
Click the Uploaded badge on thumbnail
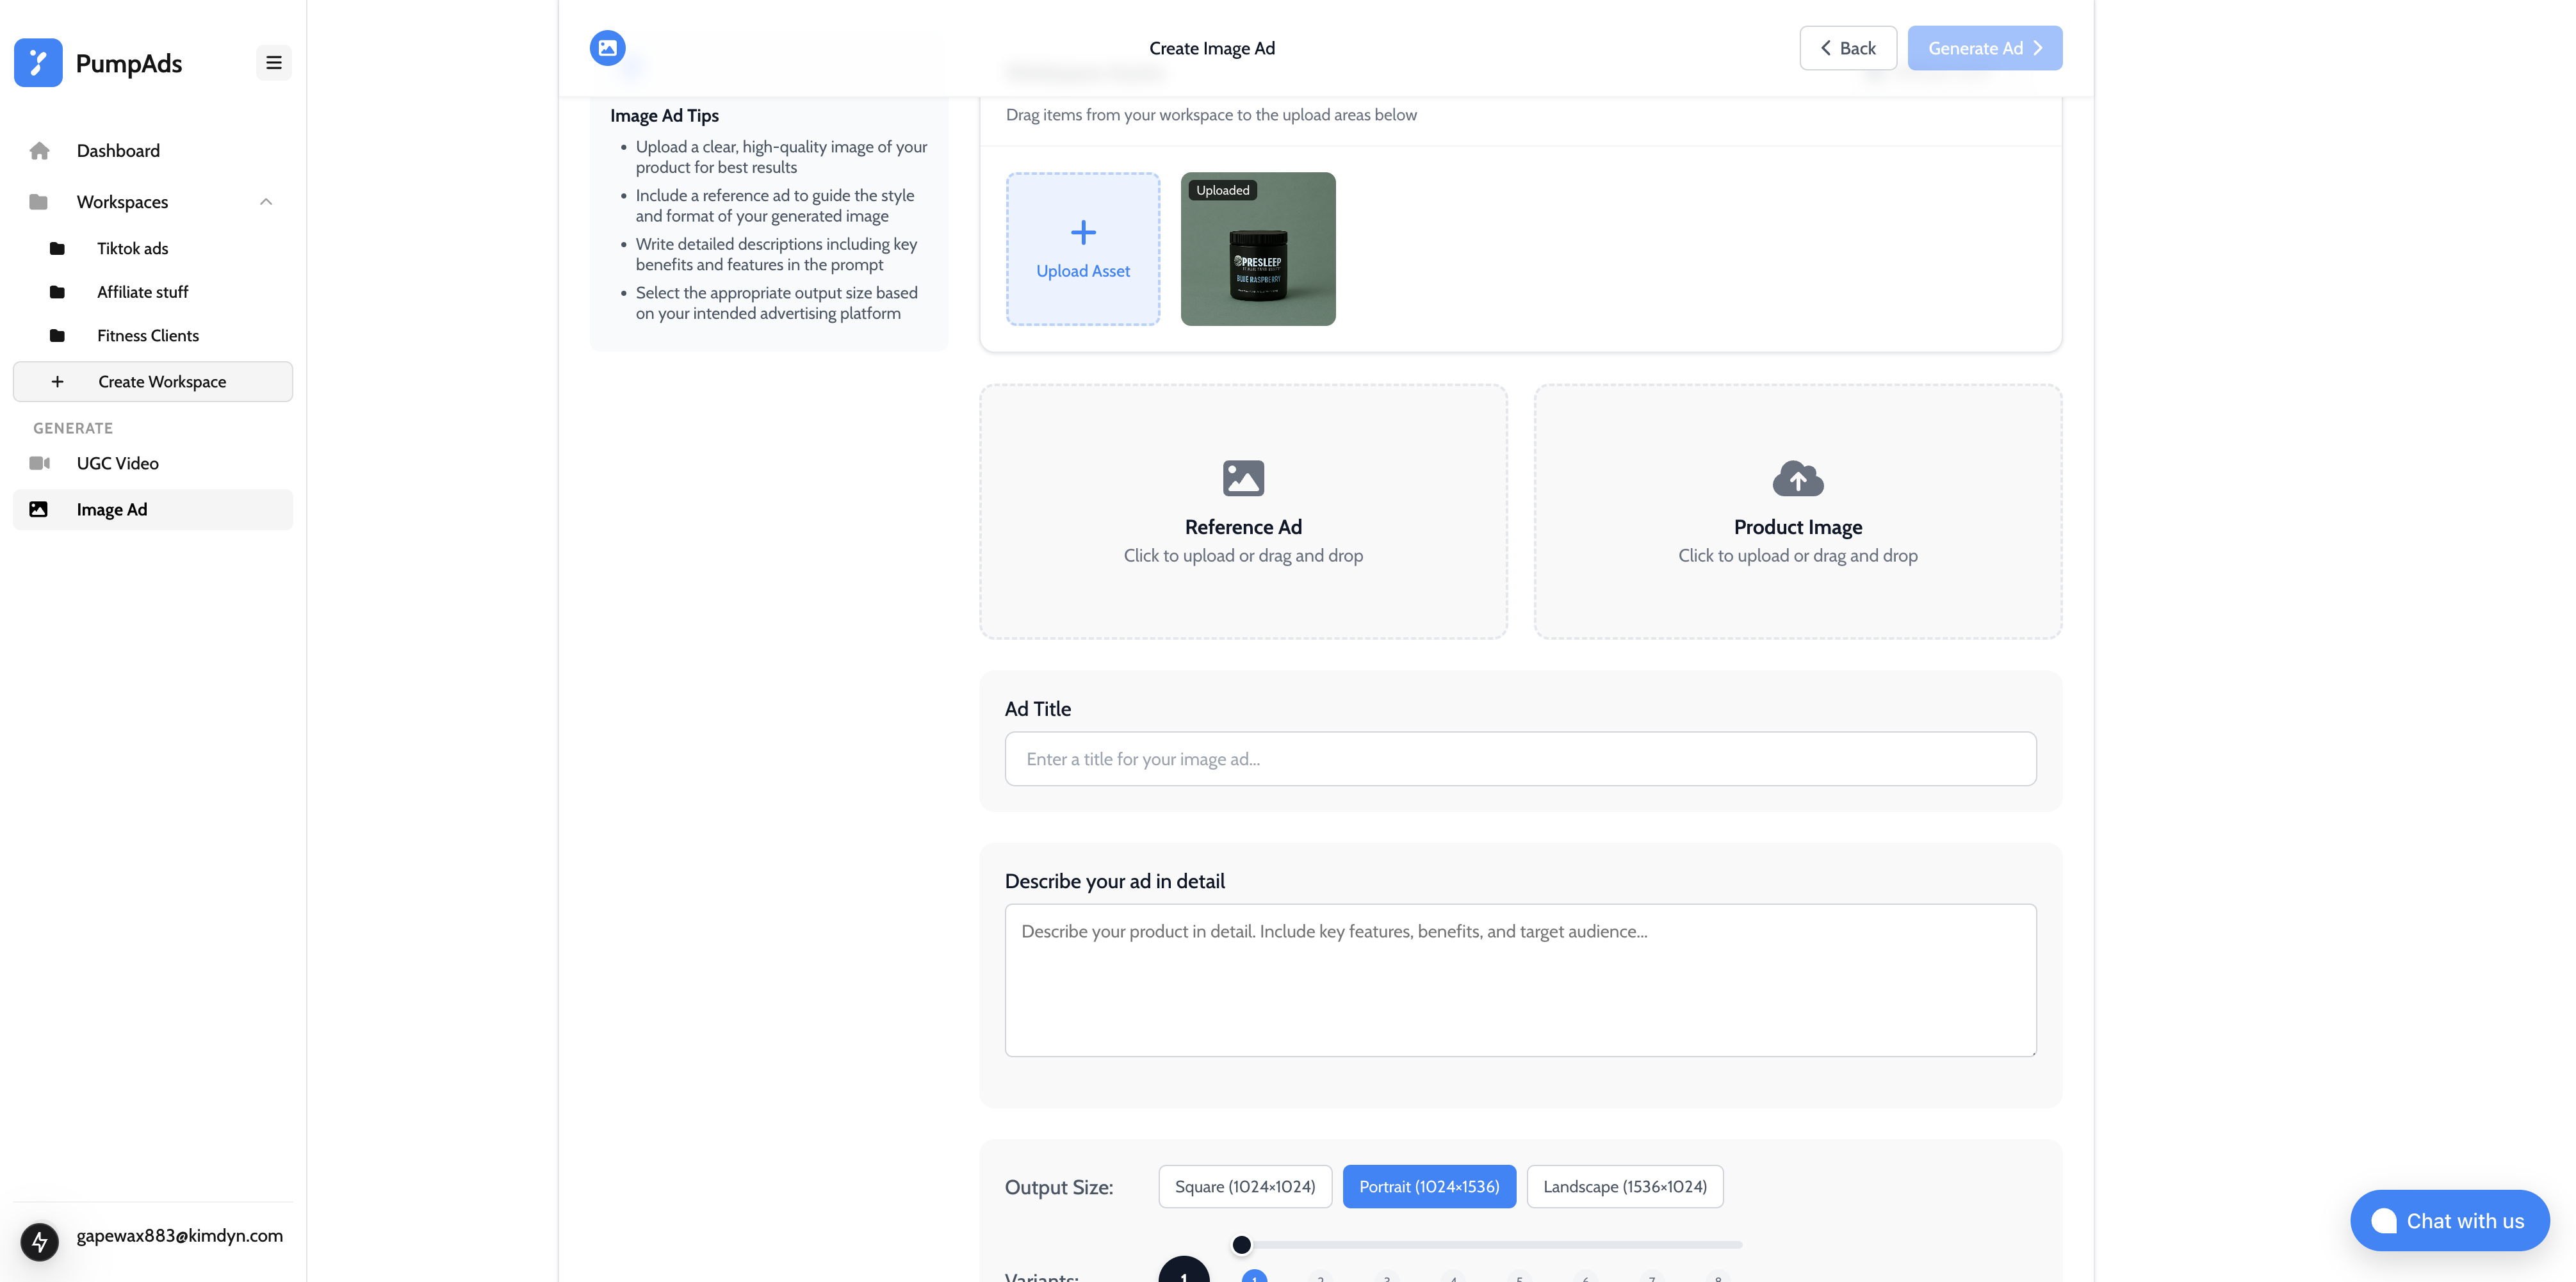(1223, 190)
